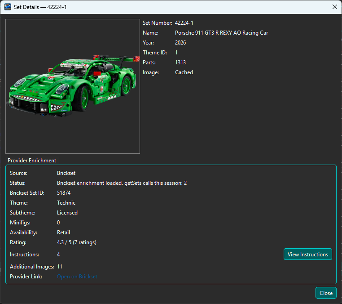Screen dimensions: 342x304
Task: Click the Provider Link label
Action: 26,277
